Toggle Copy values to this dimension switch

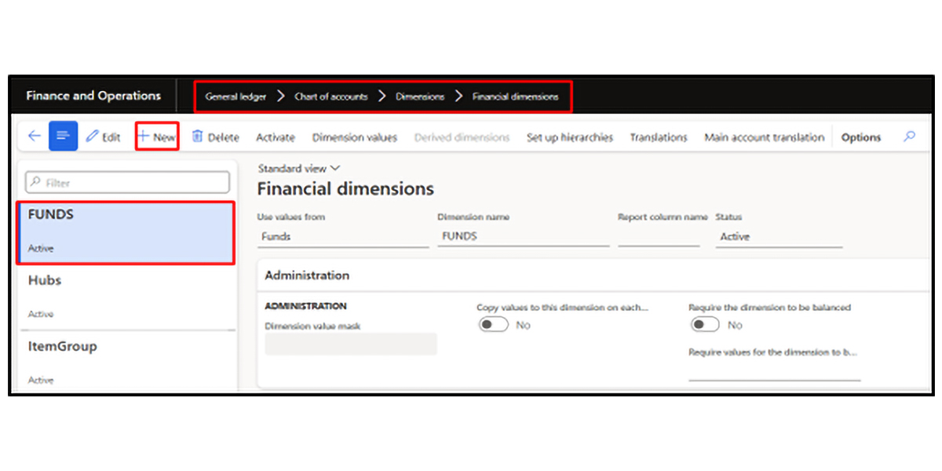[x=494, y=325]
